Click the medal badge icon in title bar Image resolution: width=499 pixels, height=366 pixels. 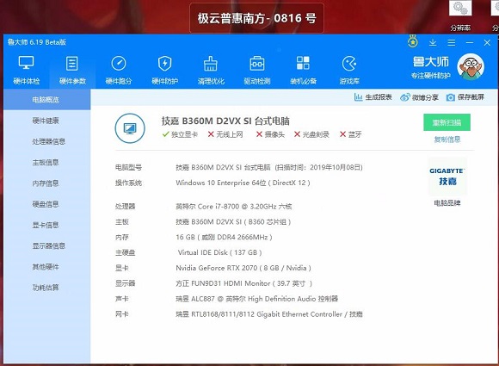[x=413, y=41]
